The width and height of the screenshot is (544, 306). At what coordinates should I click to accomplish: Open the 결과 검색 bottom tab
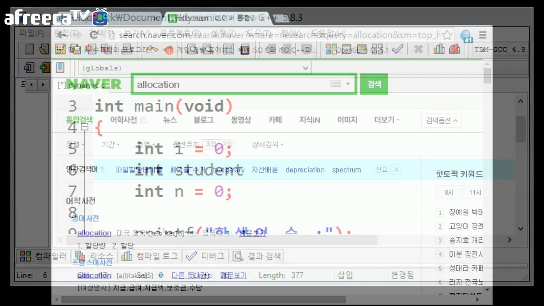[x=257, y=256]
